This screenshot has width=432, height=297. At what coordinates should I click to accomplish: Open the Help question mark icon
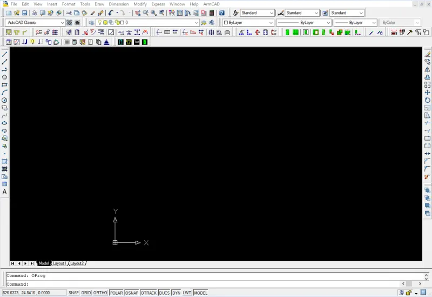222,13
